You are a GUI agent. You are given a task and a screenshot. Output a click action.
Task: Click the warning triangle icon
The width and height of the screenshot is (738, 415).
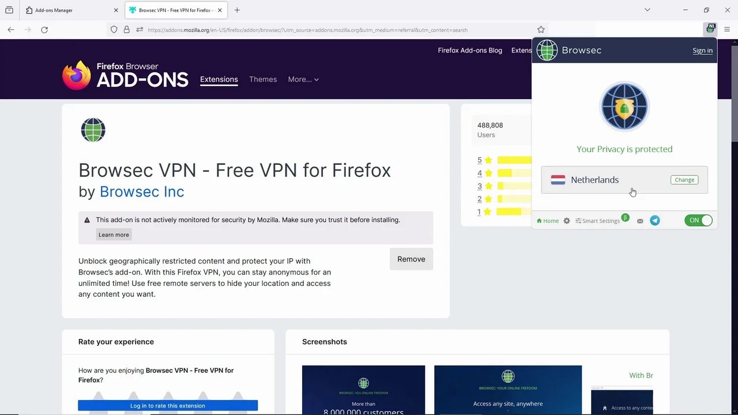point(87,220)
